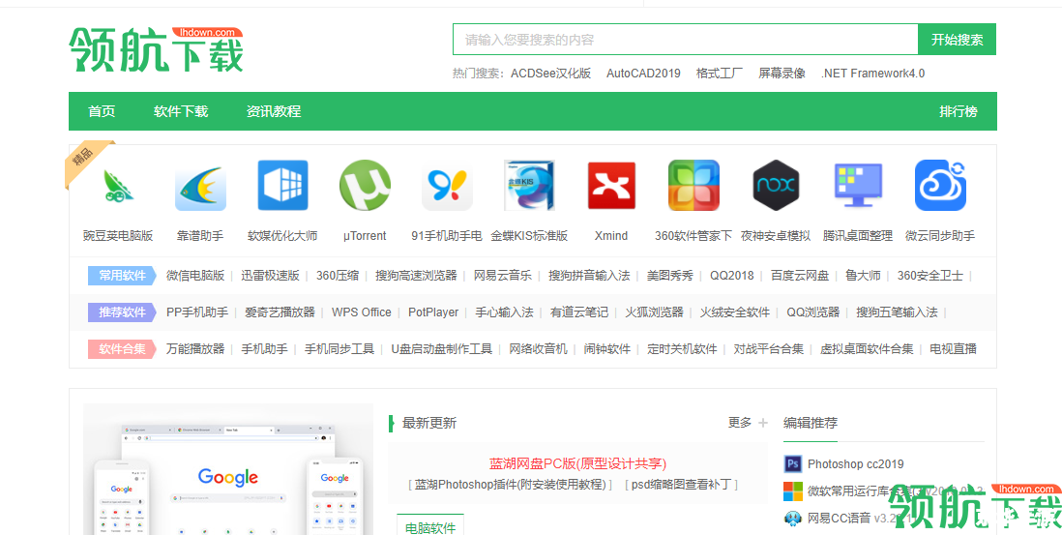Open the 搜狗拼音输入法 link
The height and width of the screenshot is (535, 1062).
pos(589,276)
